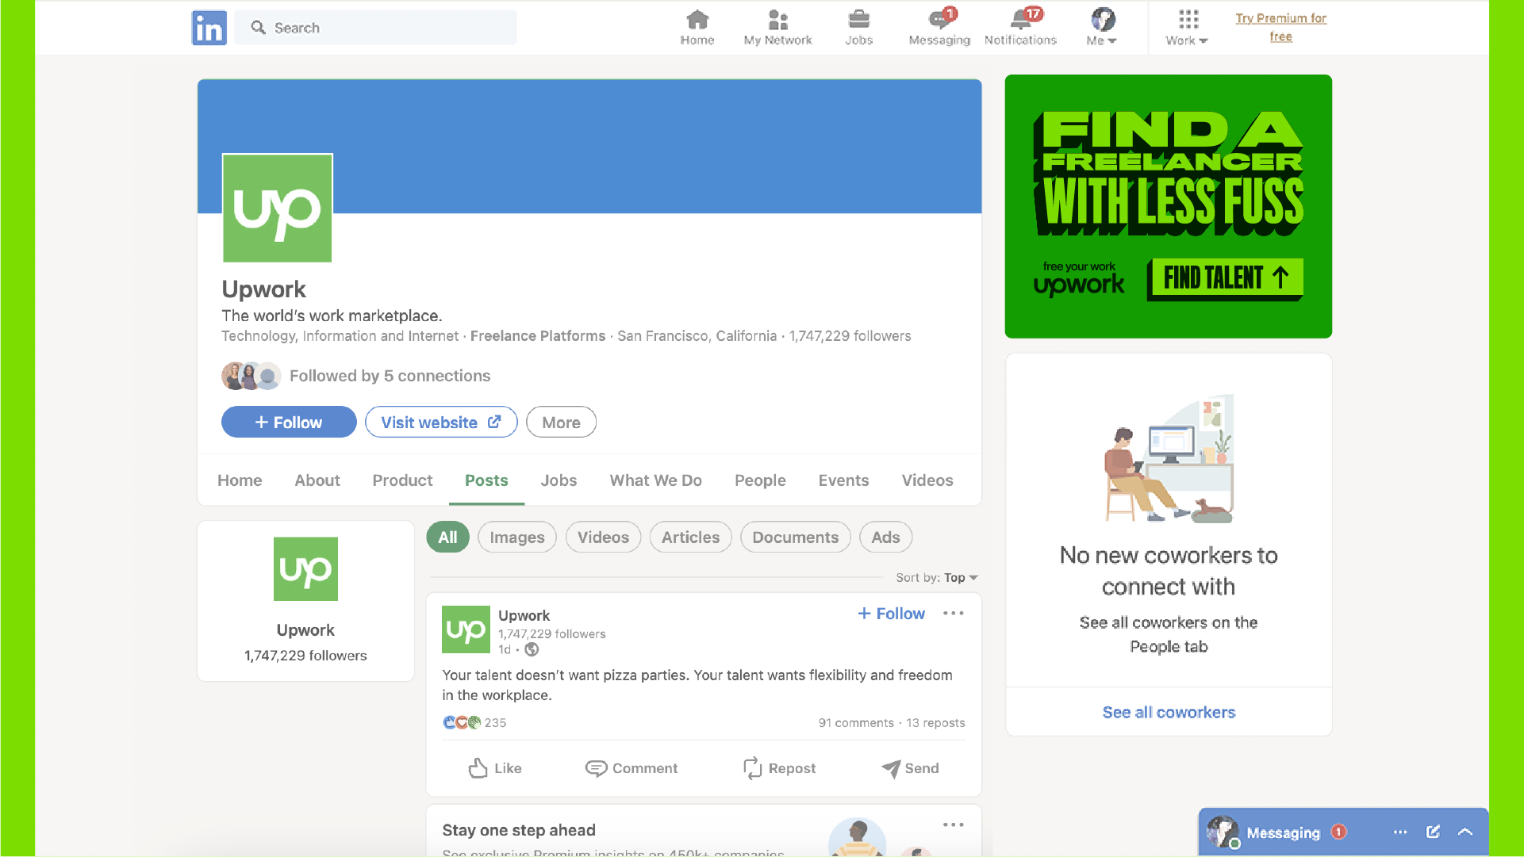Click the Visit website button
The height and width of the screenshot is (857, 1524).
(441, 423)
